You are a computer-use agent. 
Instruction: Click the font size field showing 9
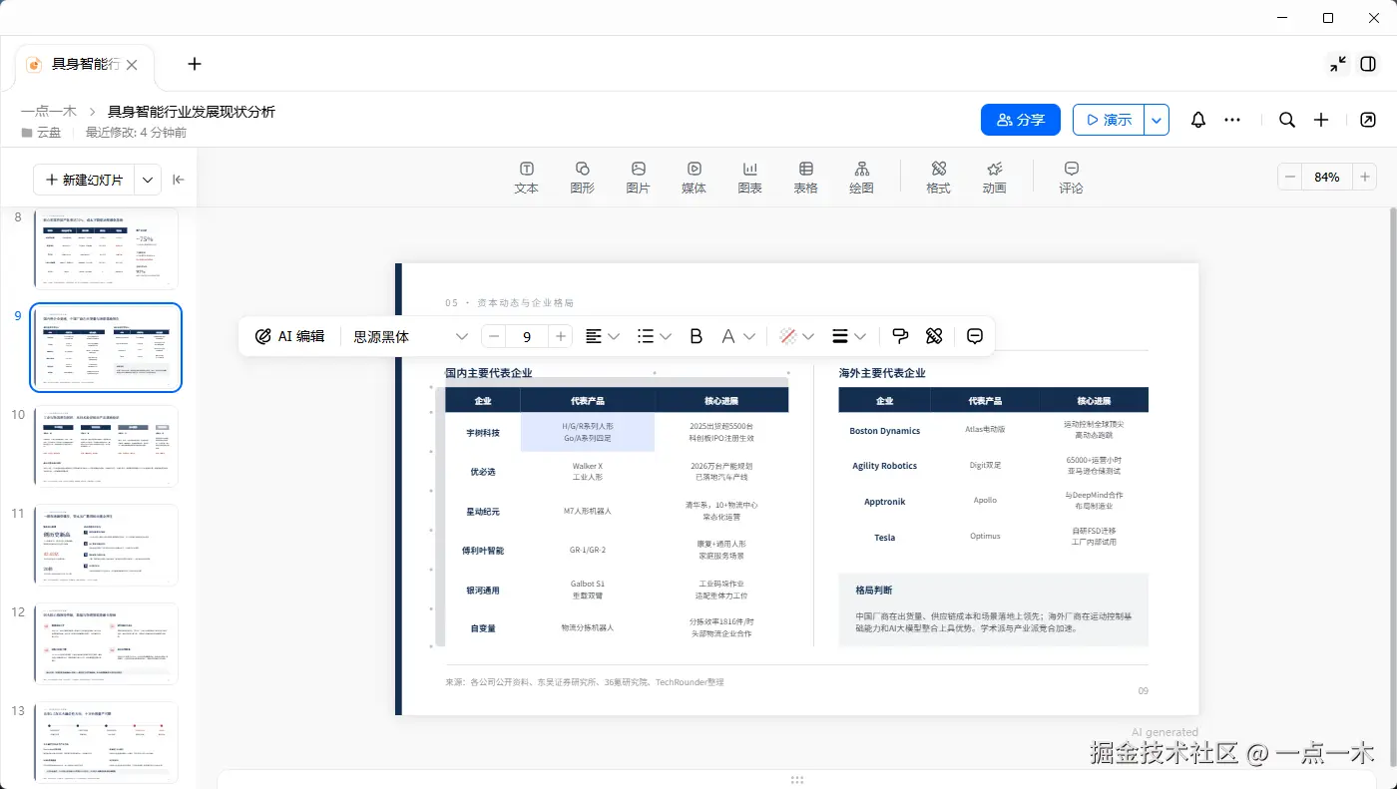pos(527,336)
